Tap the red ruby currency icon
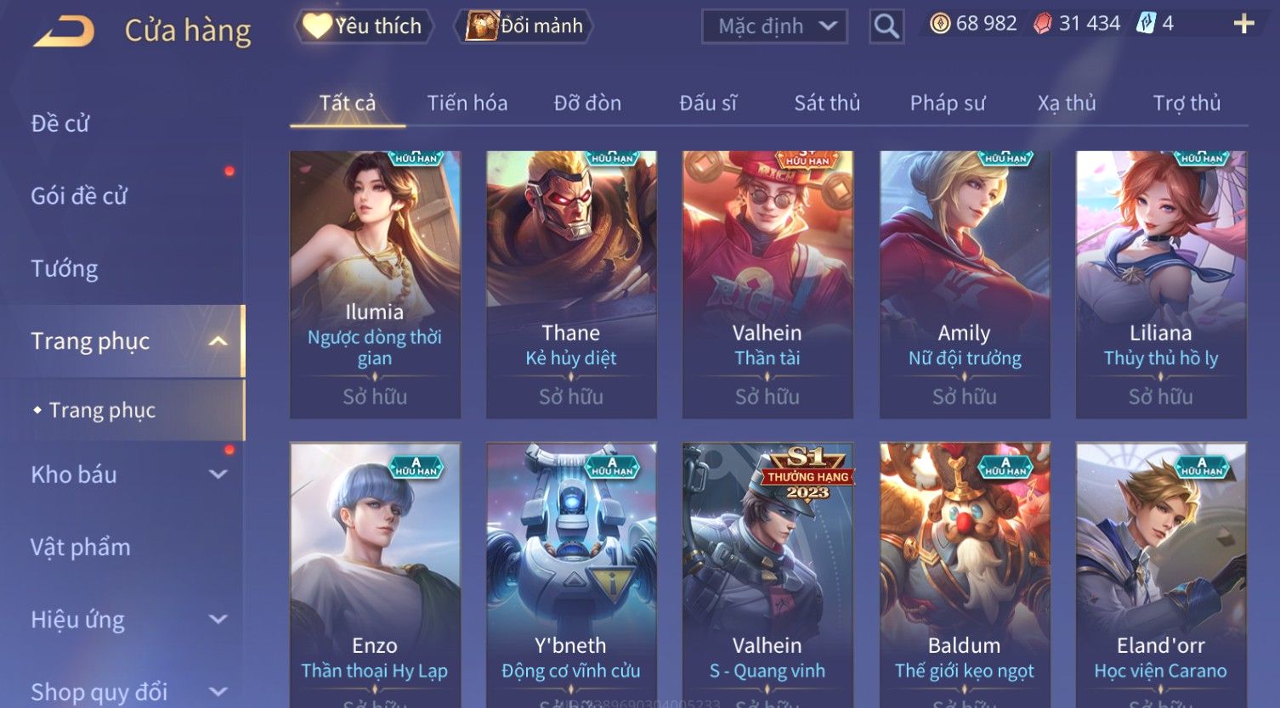The image size is (1280, 708). pyautogui.click(x=1043, y=24)
